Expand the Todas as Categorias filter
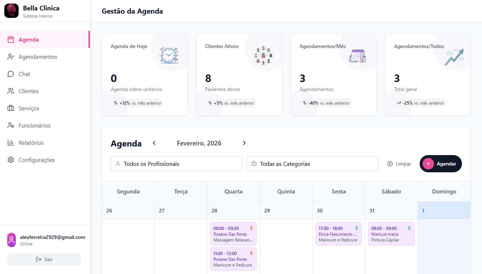482x274 pixels. pyautogui.click(x=312, y=164)
